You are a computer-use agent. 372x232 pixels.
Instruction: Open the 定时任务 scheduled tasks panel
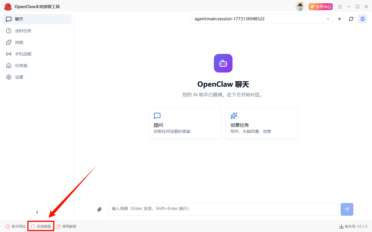tap(19, 30)
